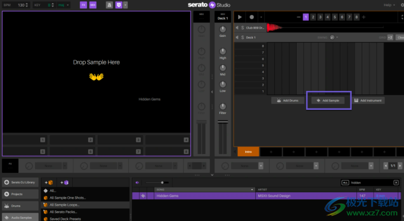The width and height of the screenshot is (404, 221).
Task: Click the Add Drums button
Action: tap(288, 100)
